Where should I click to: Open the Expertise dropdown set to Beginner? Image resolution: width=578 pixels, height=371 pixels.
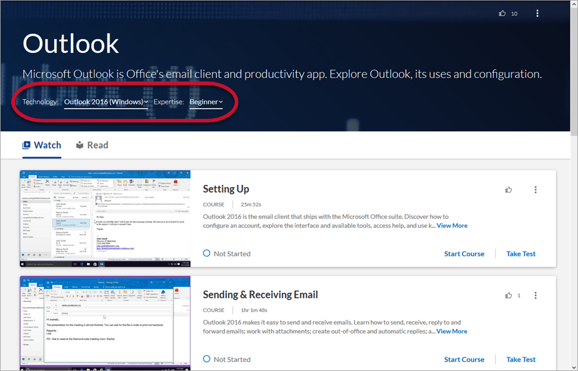(206, 102)
